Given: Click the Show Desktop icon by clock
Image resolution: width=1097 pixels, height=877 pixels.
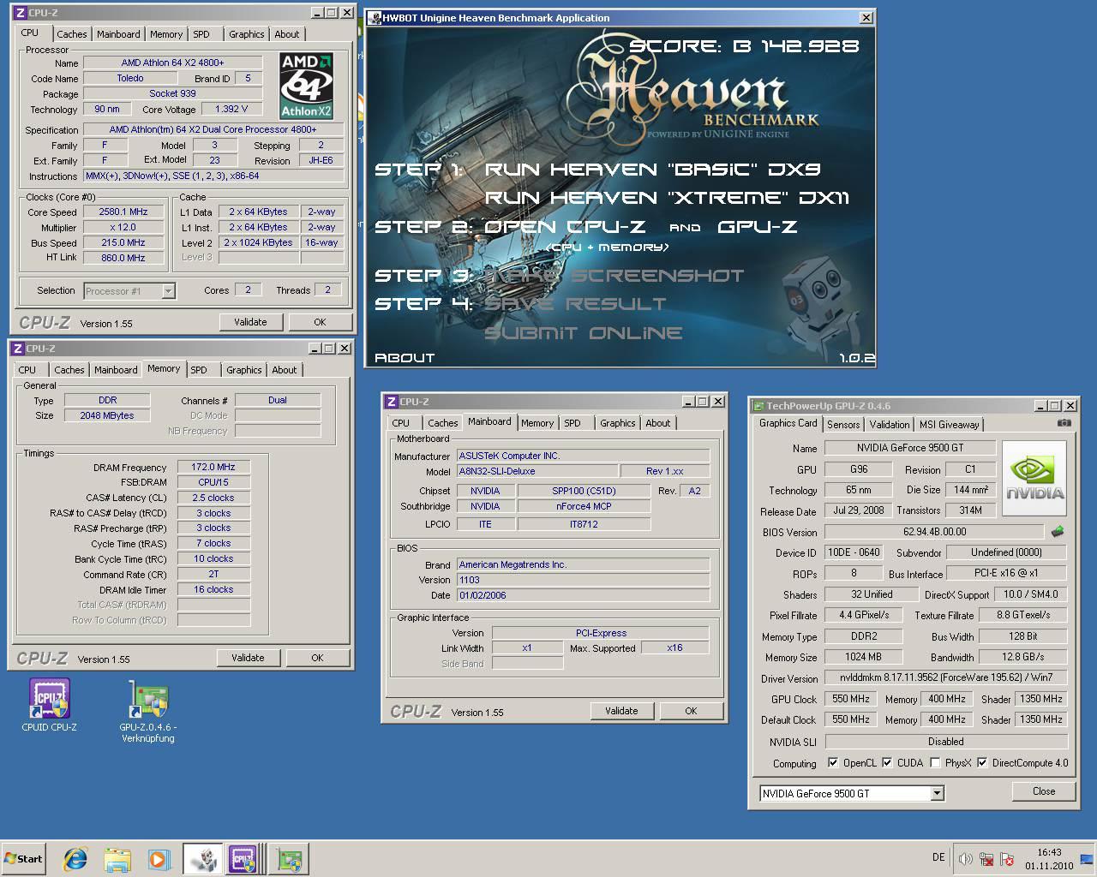Looking at the screenshot, I should tap(1088, 859).
